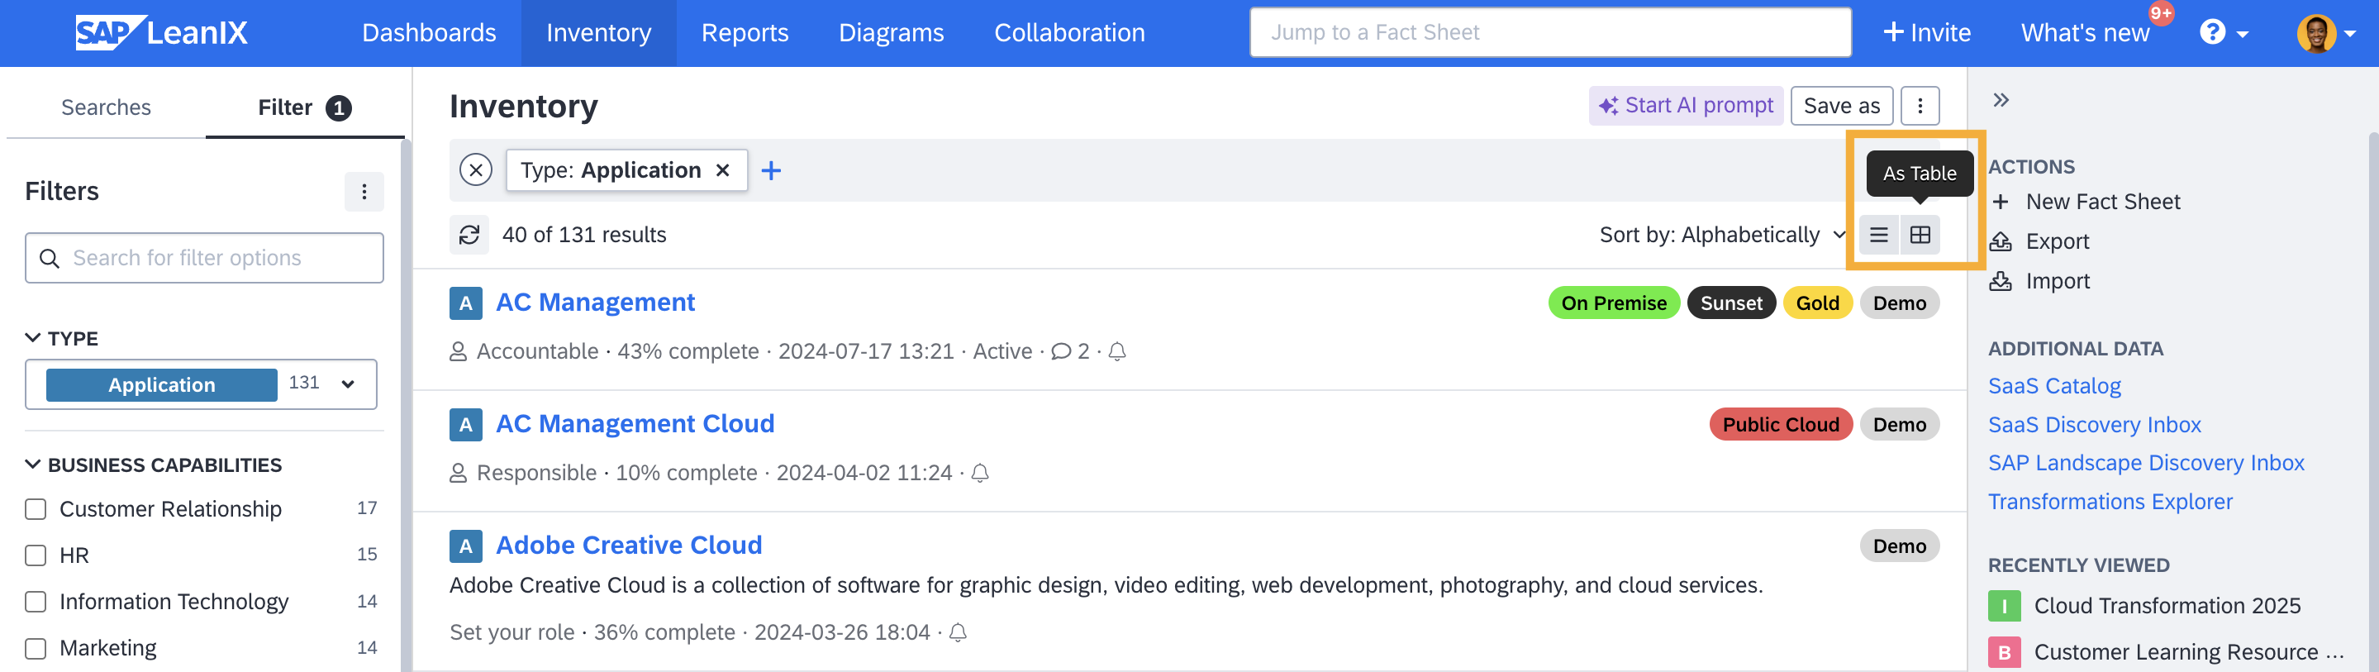Refresh the inventory results
2379x672 pixels.
pos(469,235)
